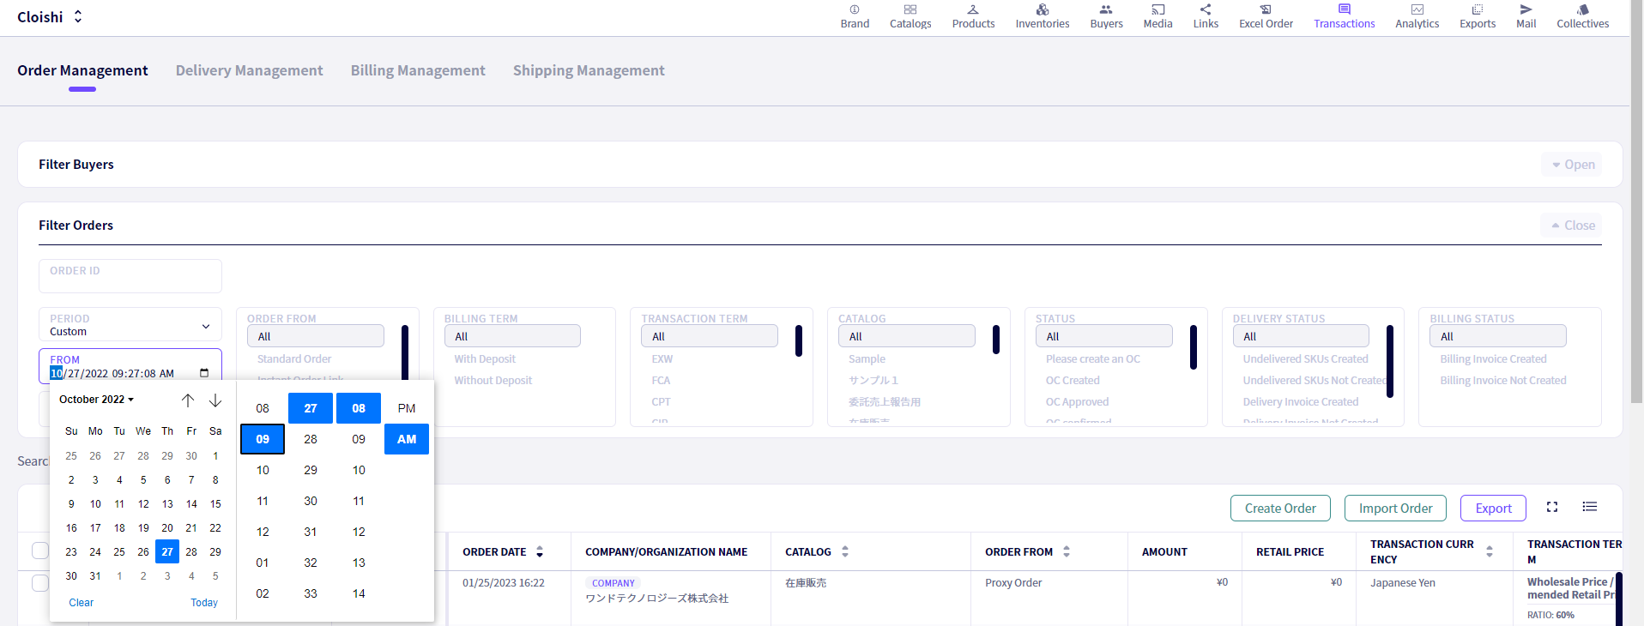This screenshot has height=626, width=1644.
Task: Click Clear in the date picker
Action: (82, 603)
